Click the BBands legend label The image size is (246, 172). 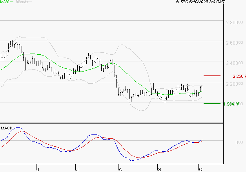(x=22, y=2)
